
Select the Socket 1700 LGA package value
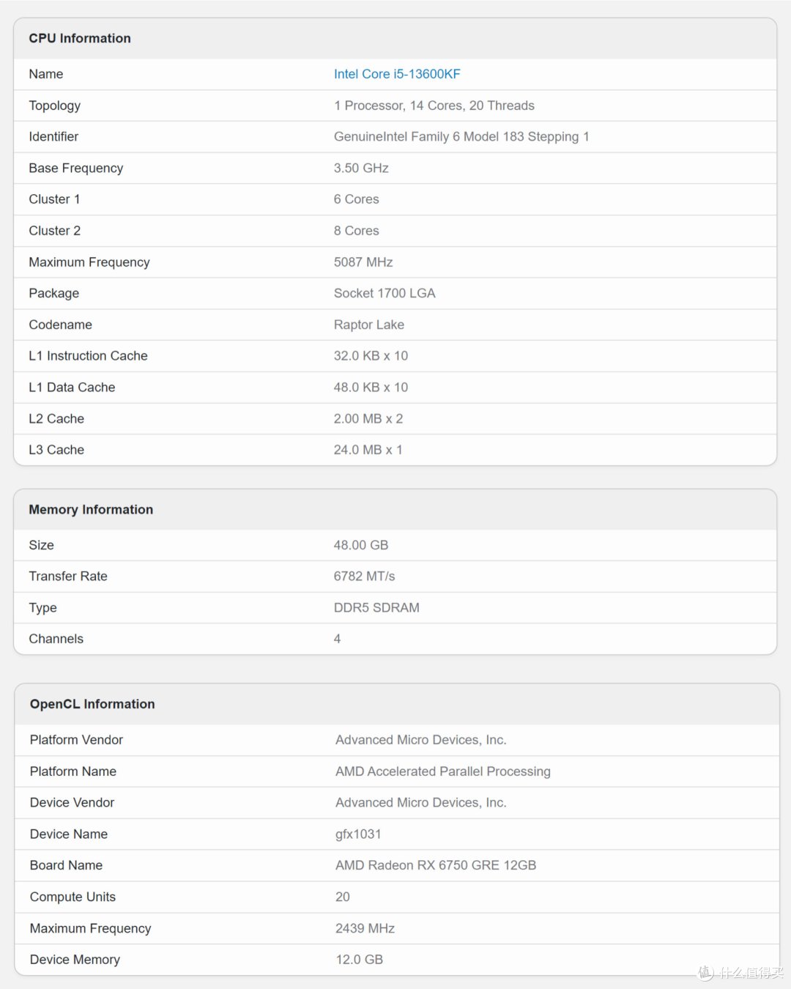click(385, 293)
